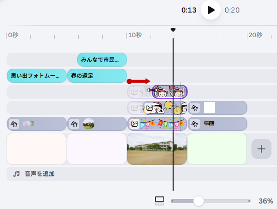
Task: Click the 36% zoom value
Action: click(x=265, y=201)
